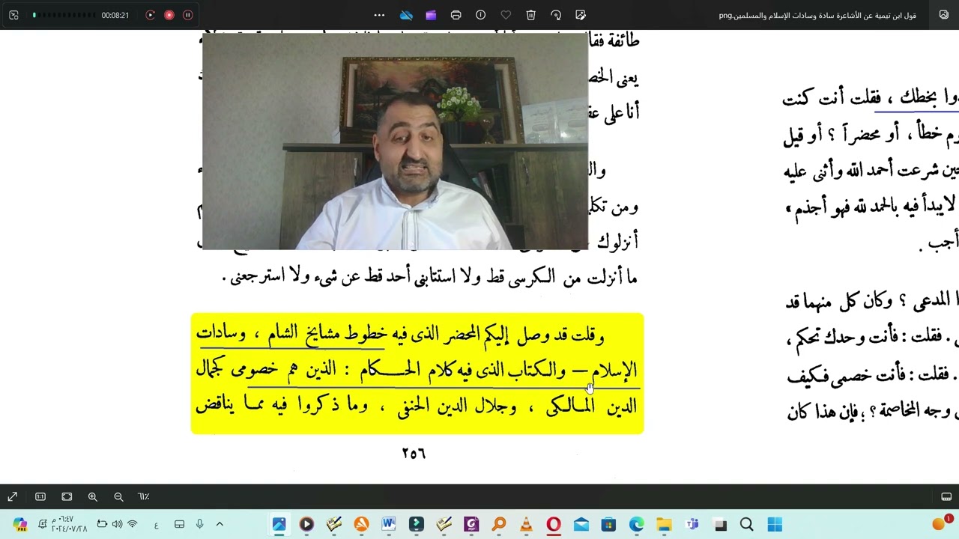Click the recorder capture icon on the far left
959x539 pixels.
point(13,15)
